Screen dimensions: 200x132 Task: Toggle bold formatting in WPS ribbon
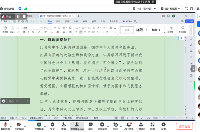[x=24, y=32]
